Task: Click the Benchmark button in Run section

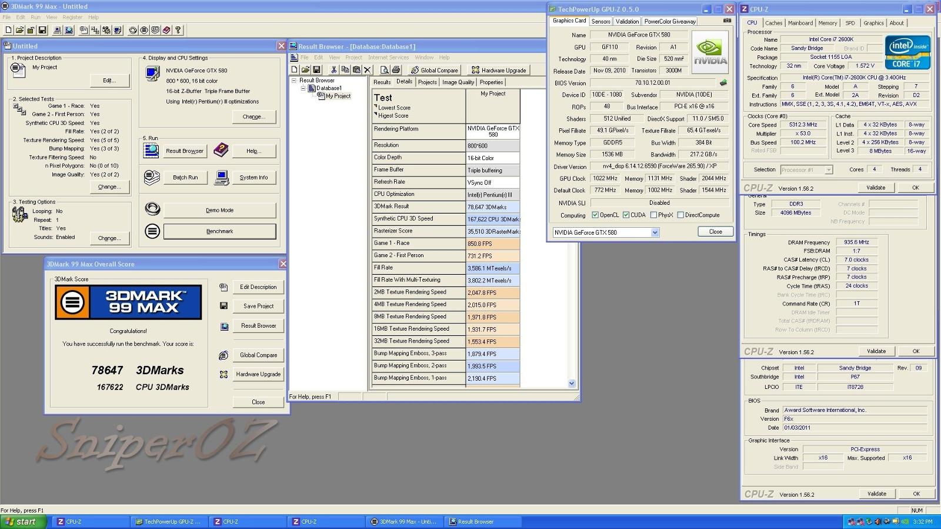Action: [219, 231]
